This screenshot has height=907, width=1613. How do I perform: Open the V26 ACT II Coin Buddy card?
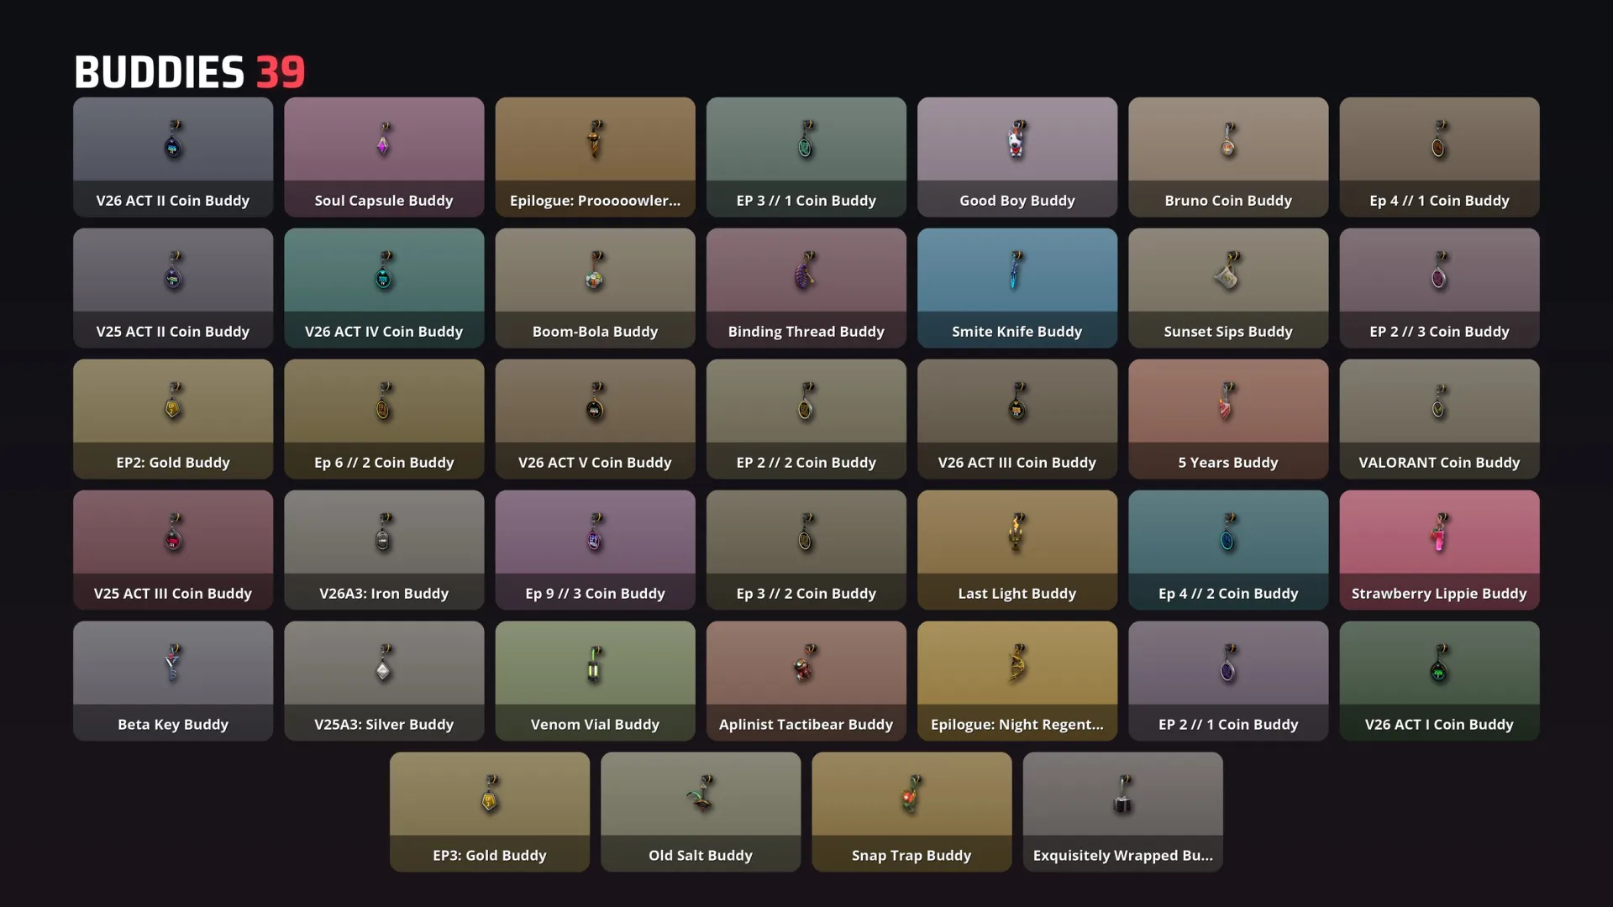173,157
